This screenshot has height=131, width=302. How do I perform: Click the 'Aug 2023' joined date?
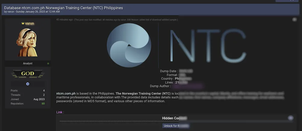[x=39, y=99]
